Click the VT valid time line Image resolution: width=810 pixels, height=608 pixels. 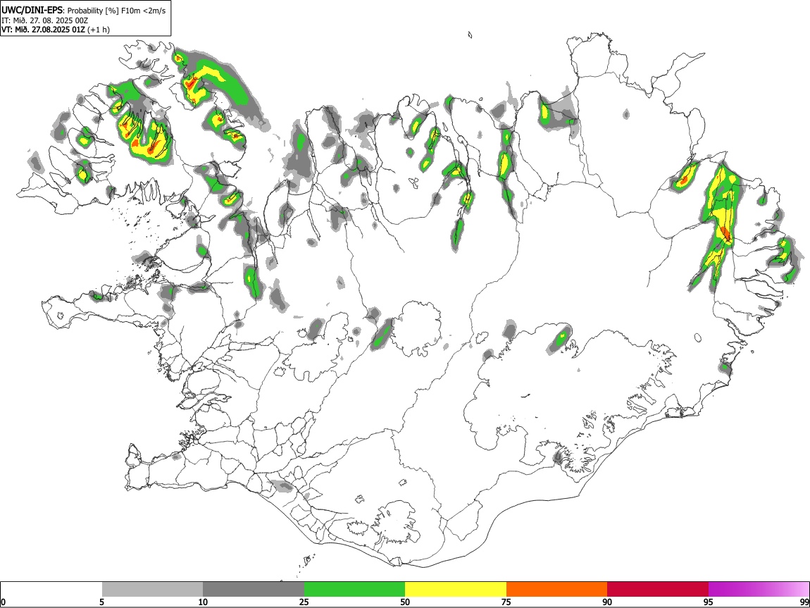coord(56,30)
